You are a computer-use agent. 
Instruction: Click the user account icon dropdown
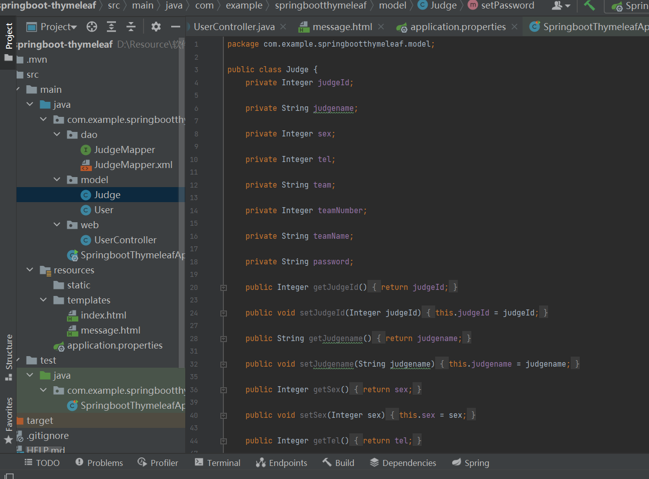(x=561, y=6)
